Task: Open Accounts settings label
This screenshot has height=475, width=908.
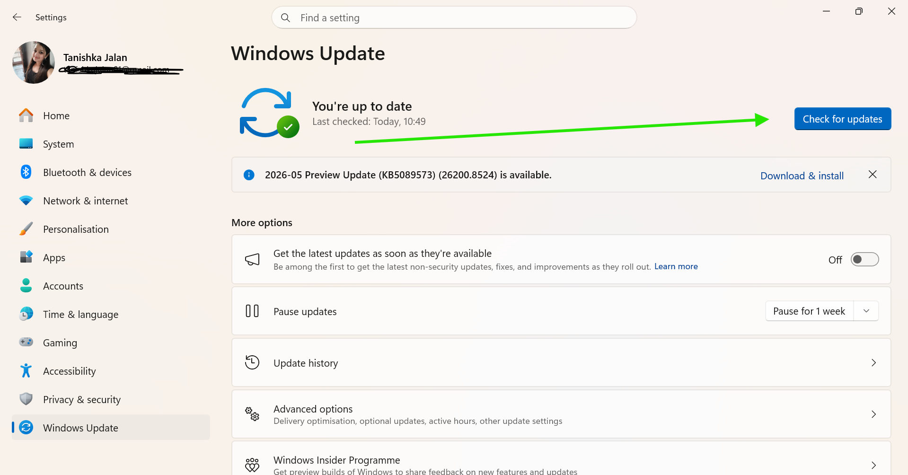Action: pyautogui.click(x=63, y=286)
